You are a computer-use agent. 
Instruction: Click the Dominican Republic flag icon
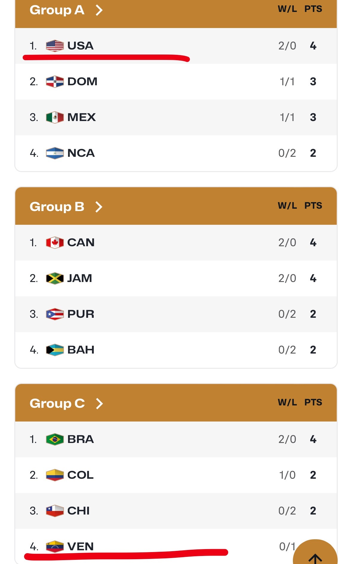point(55,82)
